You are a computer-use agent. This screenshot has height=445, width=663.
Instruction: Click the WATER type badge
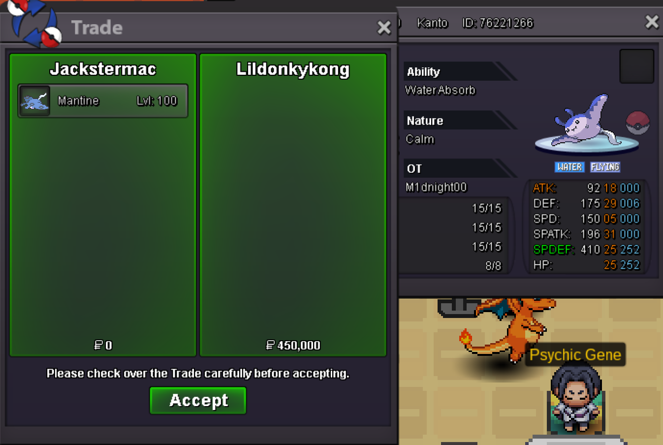569,167
